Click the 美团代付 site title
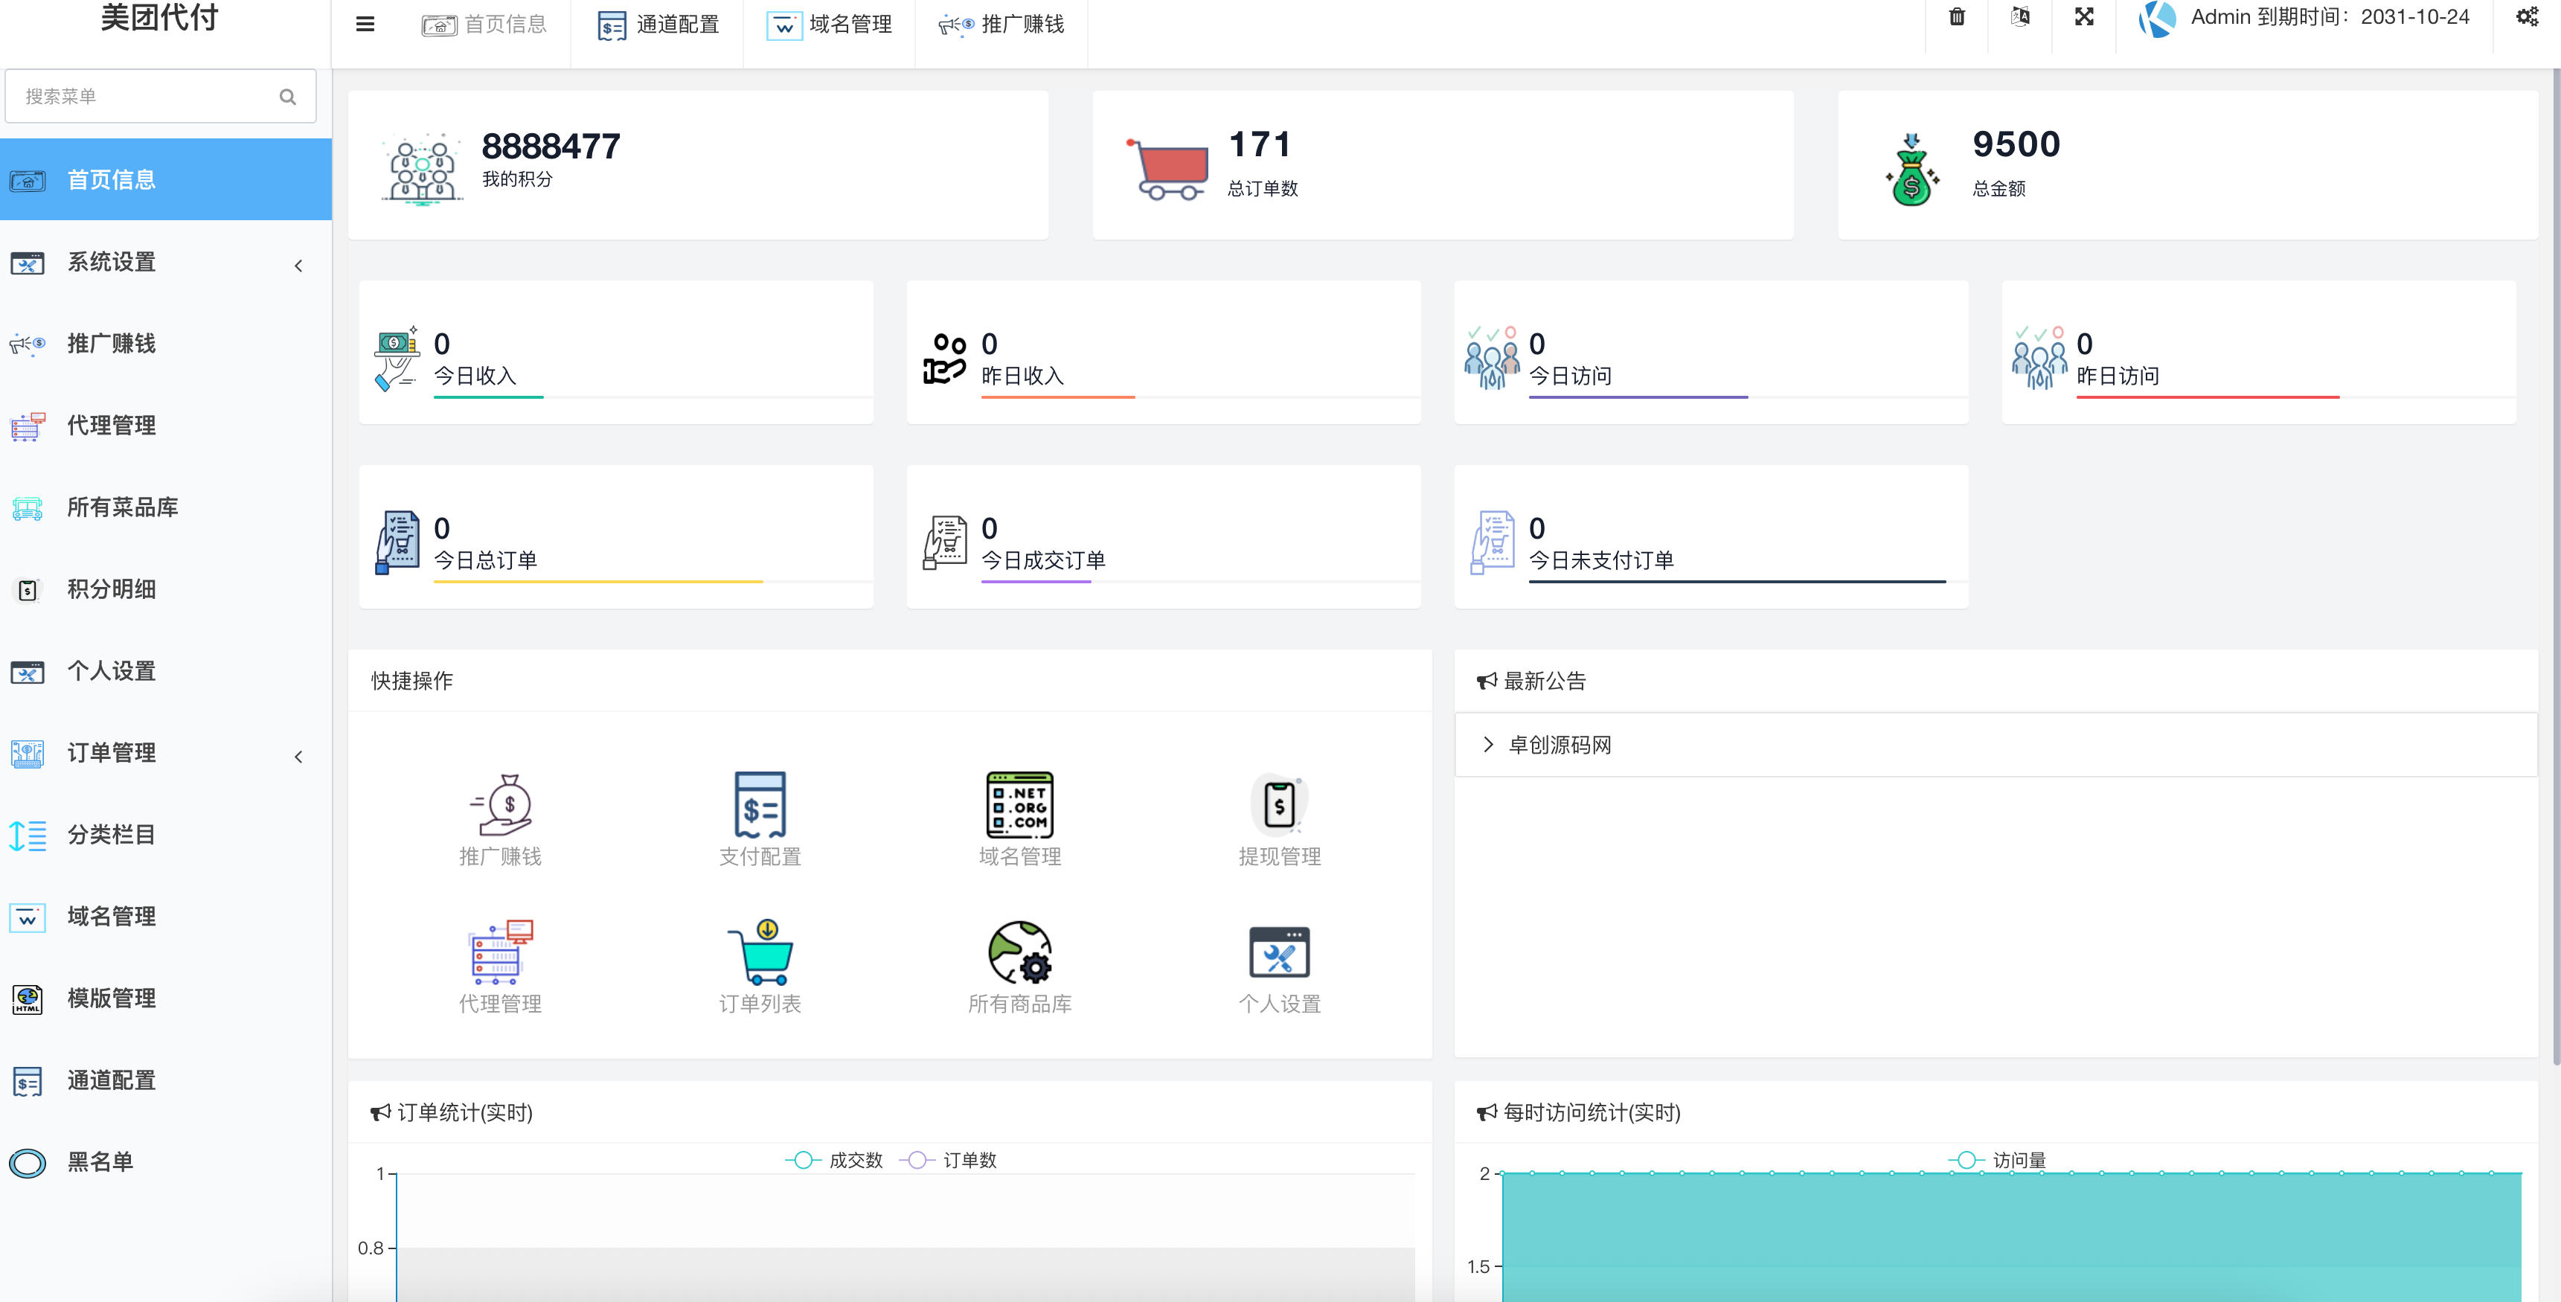The height and width of the screenshot is (1302, 2561). pos(159,17)
